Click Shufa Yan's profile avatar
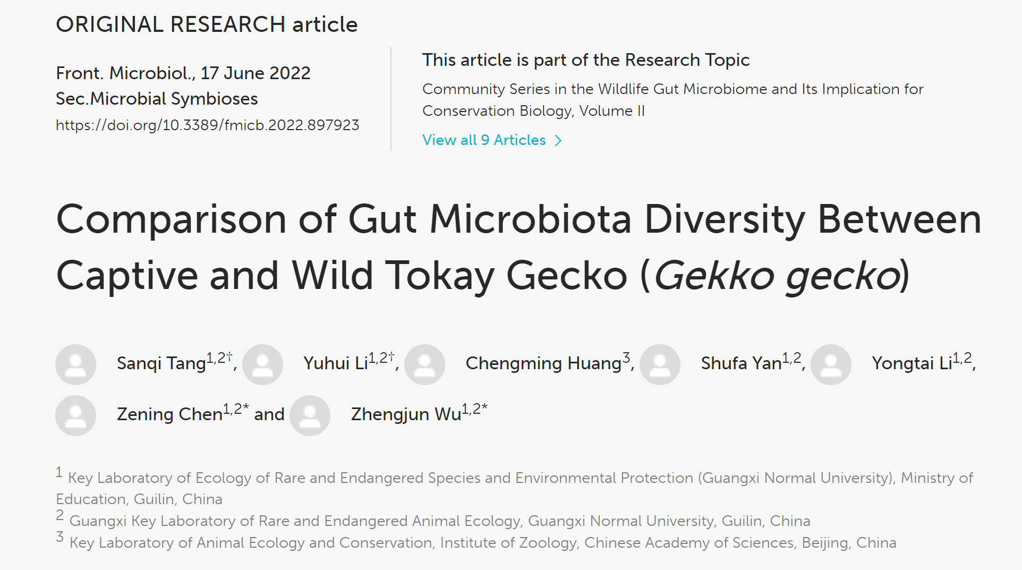 [x=660, y=364]
